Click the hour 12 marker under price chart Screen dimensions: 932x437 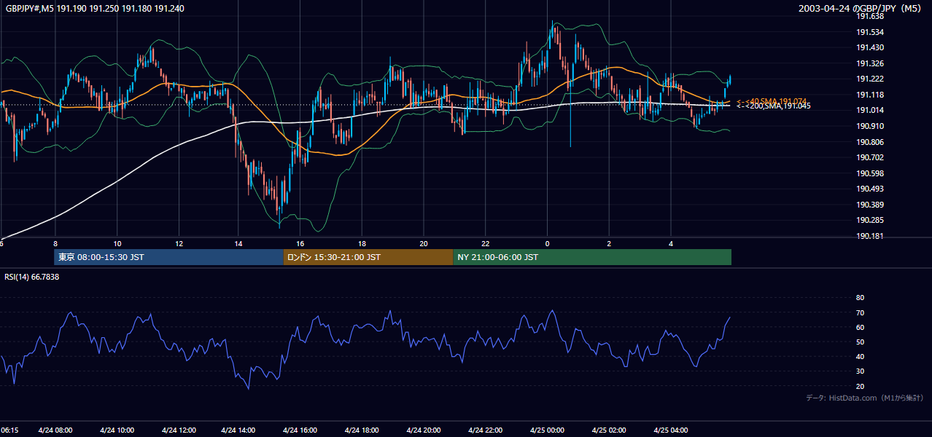pyautogui.click(x=179, y=243)
